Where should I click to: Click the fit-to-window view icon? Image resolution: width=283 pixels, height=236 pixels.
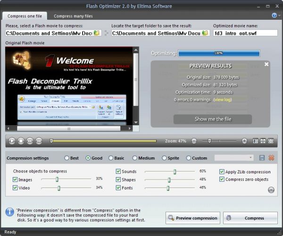click(271, 141)
